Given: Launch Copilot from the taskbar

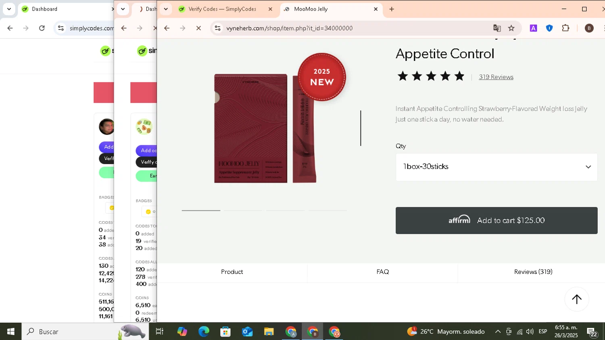Looking at the screenshot, I should coord(182,332).
